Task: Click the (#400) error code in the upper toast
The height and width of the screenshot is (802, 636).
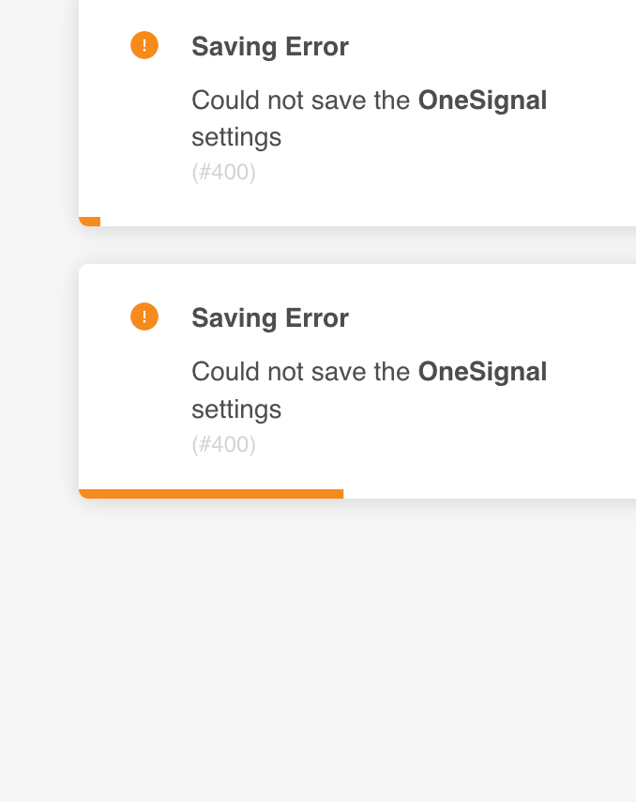Action: [x=224, y=173]
